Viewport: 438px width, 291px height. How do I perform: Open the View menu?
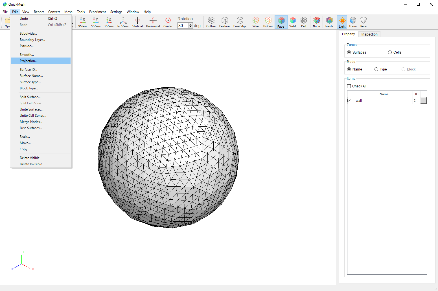pyautogui.click(x=26, y=12)
